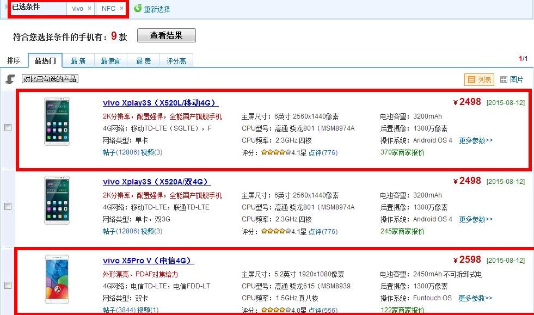Open vivo Xplay3S（X520L/移动4G）title link
The width and height of the screenshot is (534, 315).
click(x=161, y=103)
